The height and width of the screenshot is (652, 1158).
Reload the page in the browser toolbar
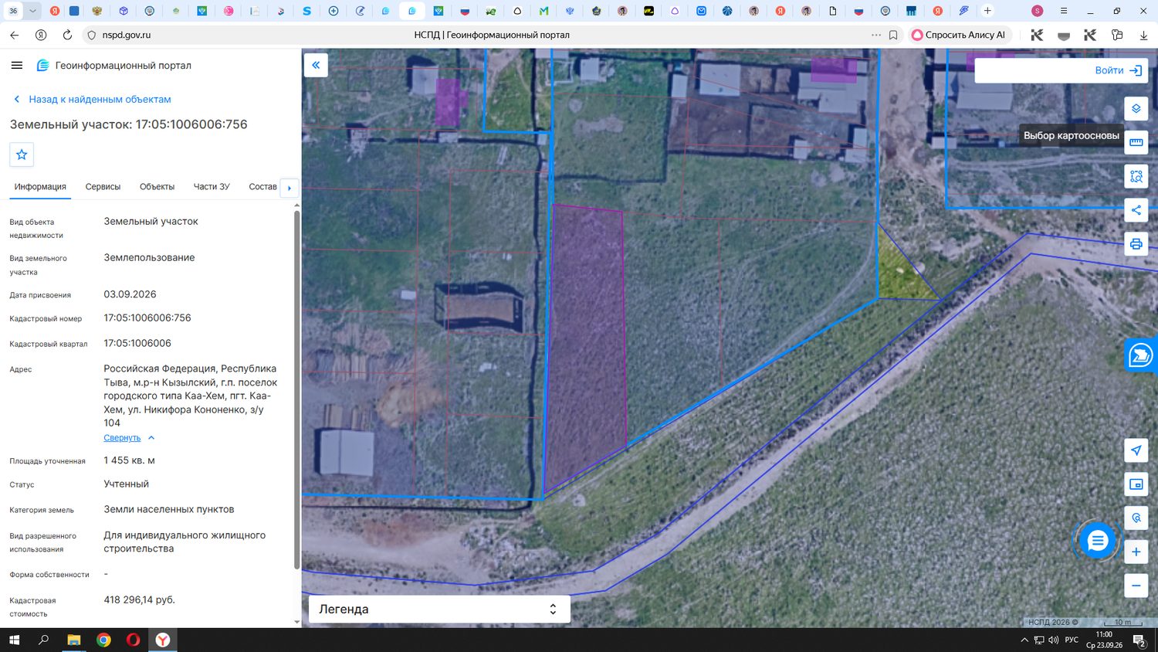coord(67,35)
